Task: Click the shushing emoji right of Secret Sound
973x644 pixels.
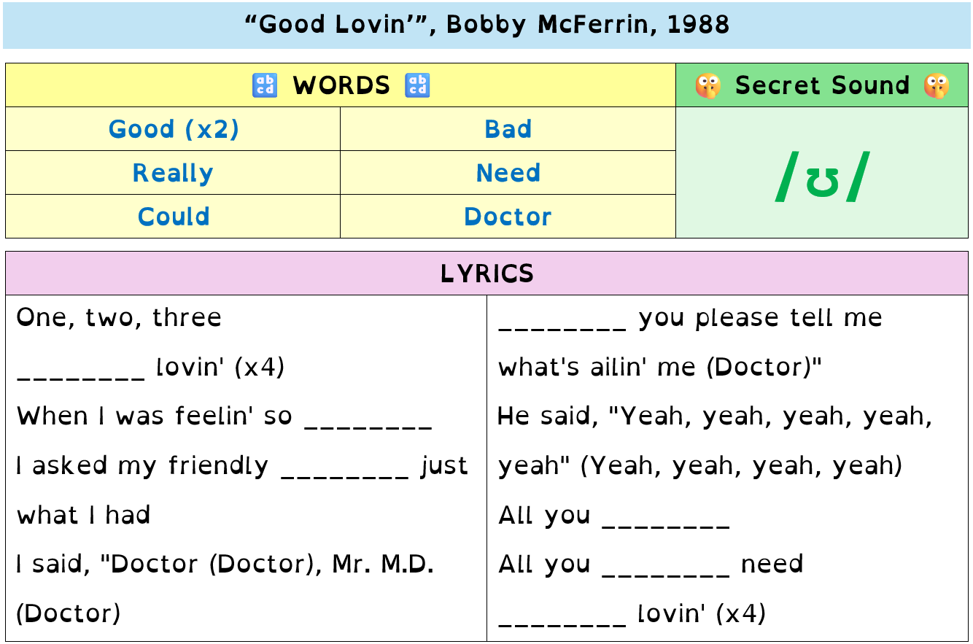Action: (937, 85)
